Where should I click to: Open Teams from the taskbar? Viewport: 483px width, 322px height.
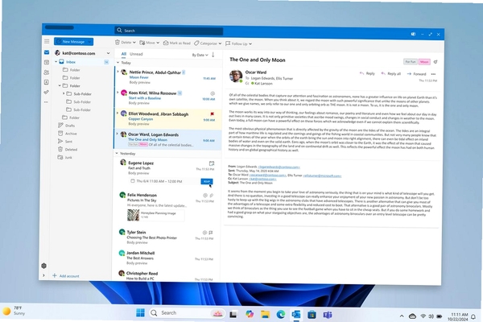[x=328, y=315]
